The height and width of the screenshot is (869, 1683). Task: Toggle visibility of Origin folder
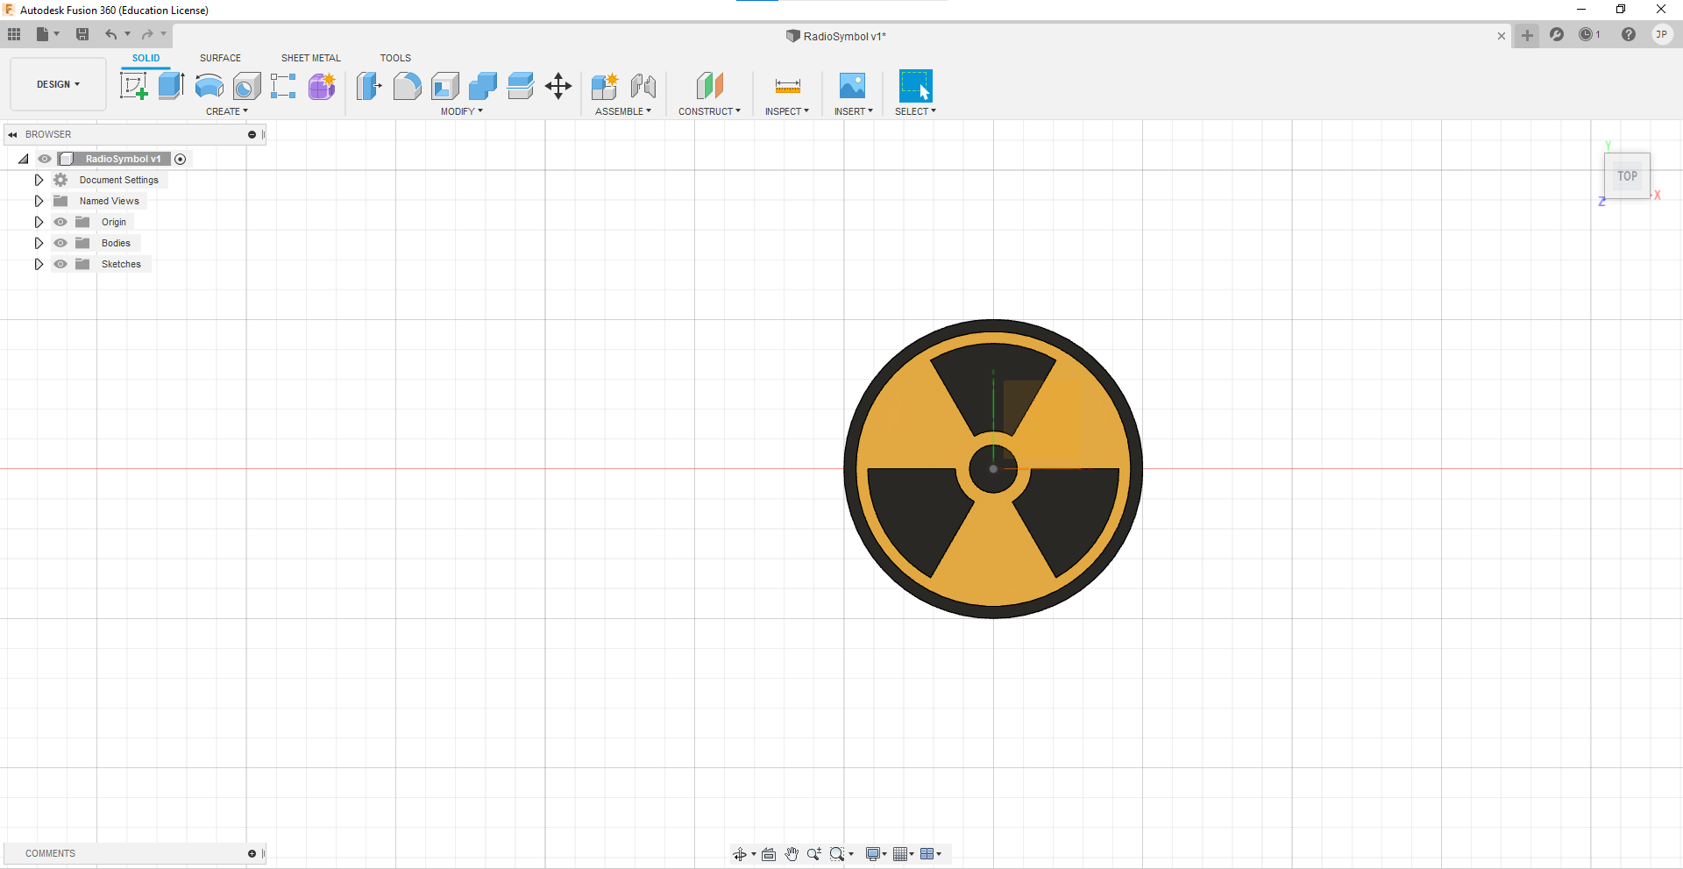tap(60, 222)
